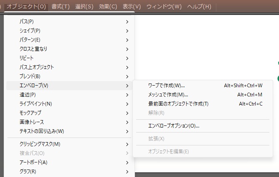Click the chevron arrow beside ブレンド(B)
The image size is (279, 177).
(x=127, y=77)
